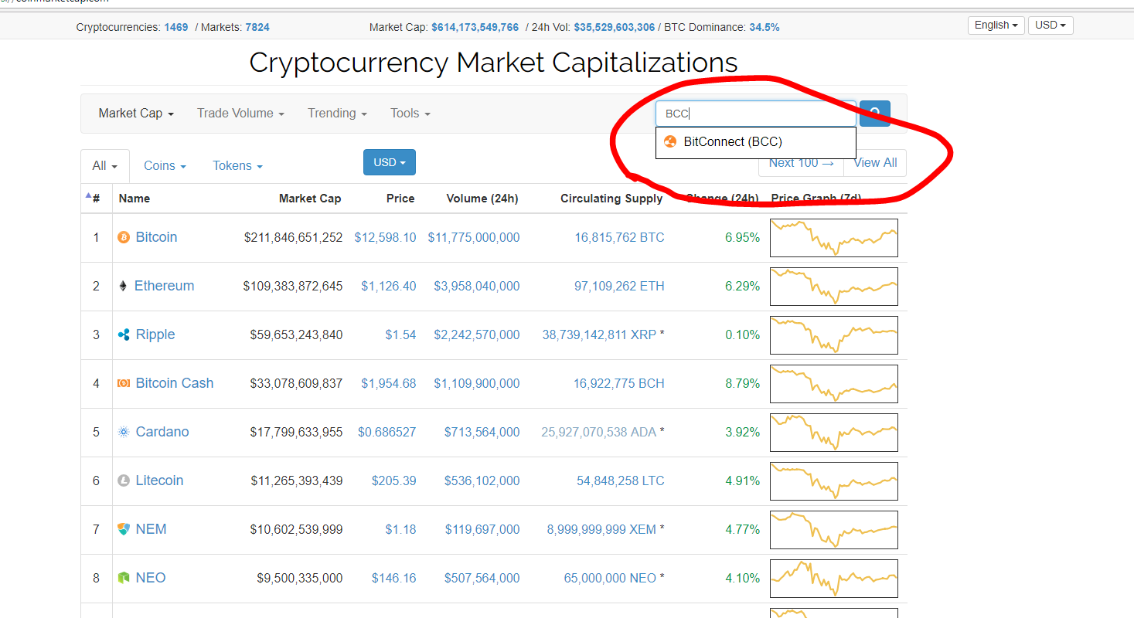Viewport: 1134px width, 618px height.
Task: Open the Trade Volume dropdown menu
Action: [240, 113]
